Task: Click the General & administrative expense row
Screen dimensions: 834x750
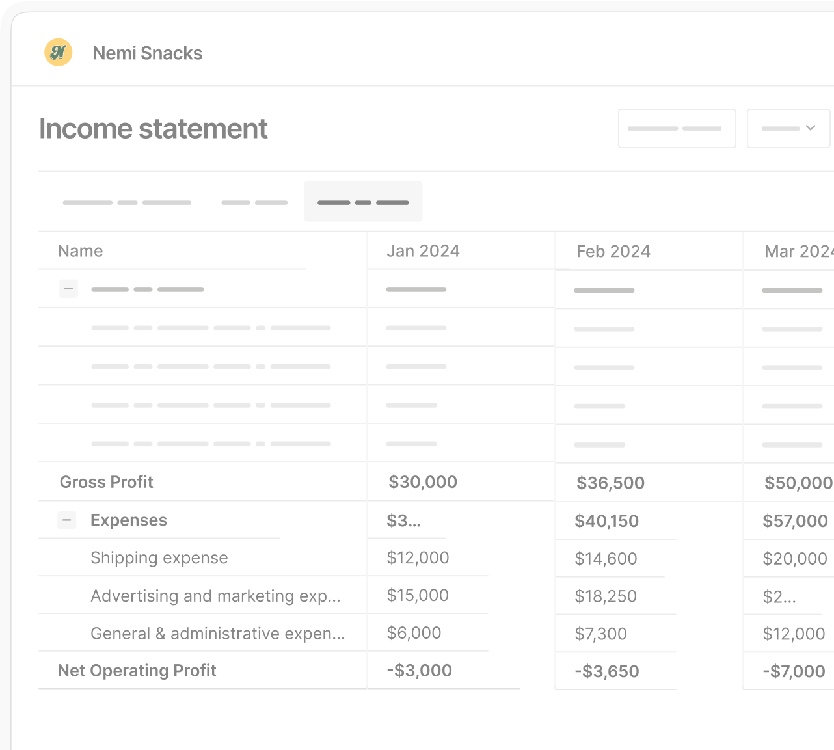Action: [x=219, y=633]
